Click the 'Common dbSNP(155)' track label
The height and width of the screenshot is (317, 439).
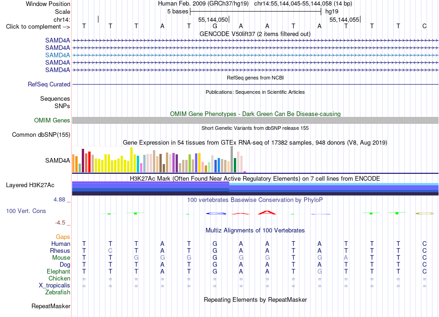coord(41,134)
